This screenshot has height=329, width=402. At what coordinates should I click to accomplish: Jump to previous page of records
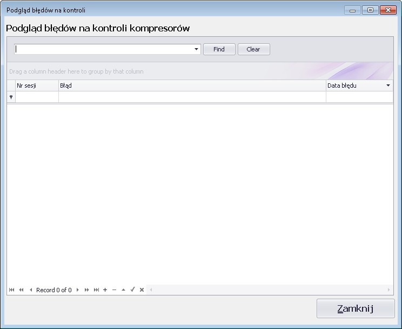[21, 290]
